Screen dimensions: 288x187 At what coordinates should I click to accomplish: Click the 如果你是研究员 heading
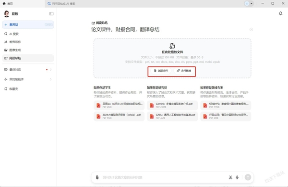tap(157, 87)
